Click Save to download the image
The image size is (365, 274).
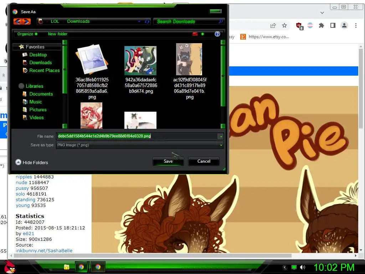pyautogui.click(x=168, y=161)
